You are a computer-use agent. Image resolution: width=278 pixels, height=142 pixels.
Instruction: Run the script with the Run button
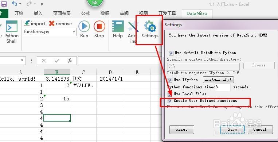coord(84,26)
